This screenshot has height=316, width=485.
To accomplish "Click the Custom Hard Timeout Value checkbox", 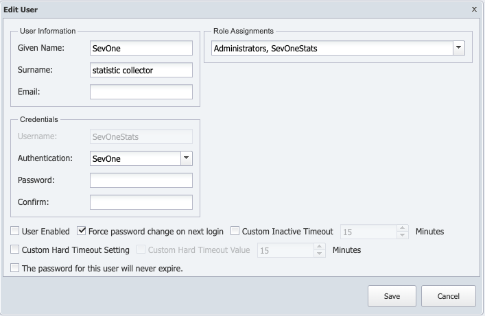I will 141,250.
